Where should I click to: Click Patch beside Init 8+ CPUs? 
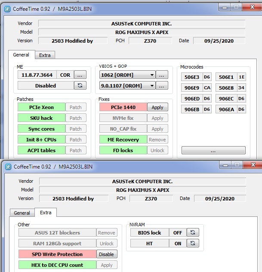click(76, 140)
